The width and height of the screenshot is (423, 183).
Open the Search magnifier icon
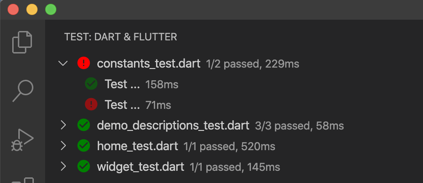pyautogui.click(x=23, y=91)
